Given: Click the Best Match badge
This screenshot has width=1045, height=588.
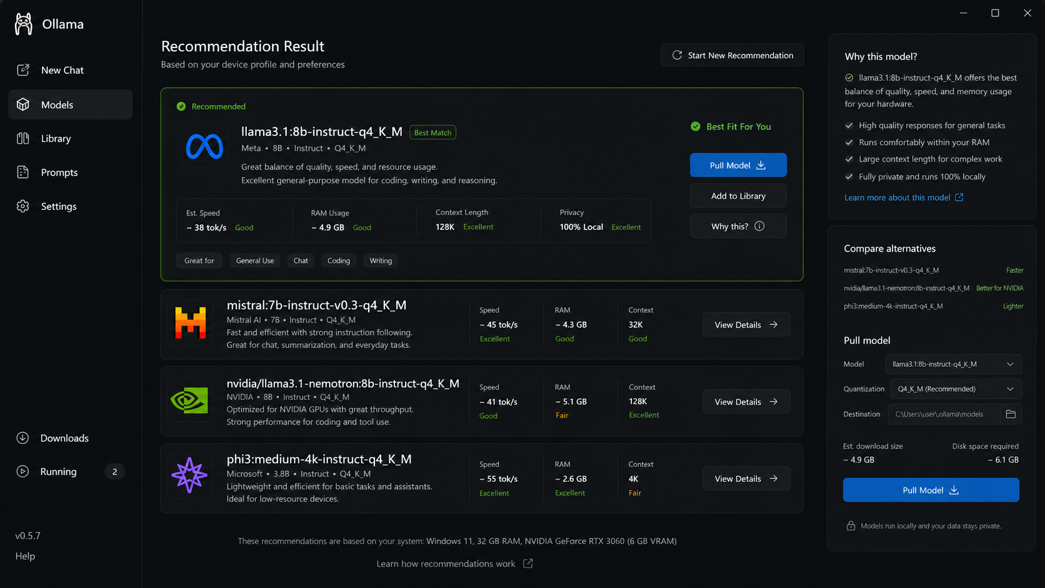Looking at the screenshot, I should pos(432,132).
